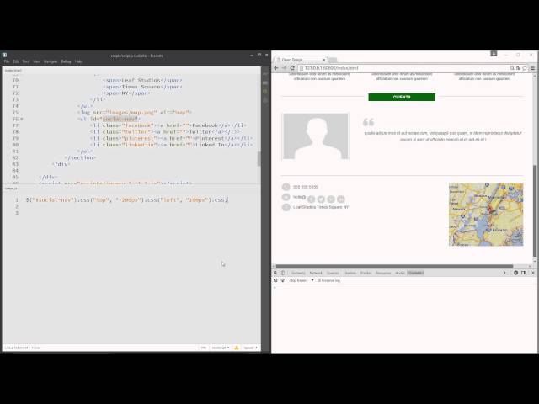Click the green circular icon in Brackets sidebar

coord(265,92)
